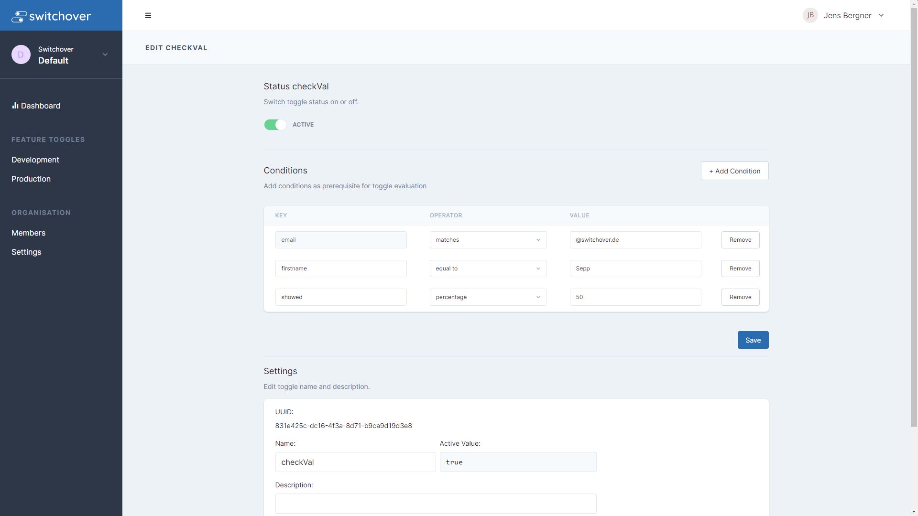Remove the showed condition row

(x=740, y=297)
